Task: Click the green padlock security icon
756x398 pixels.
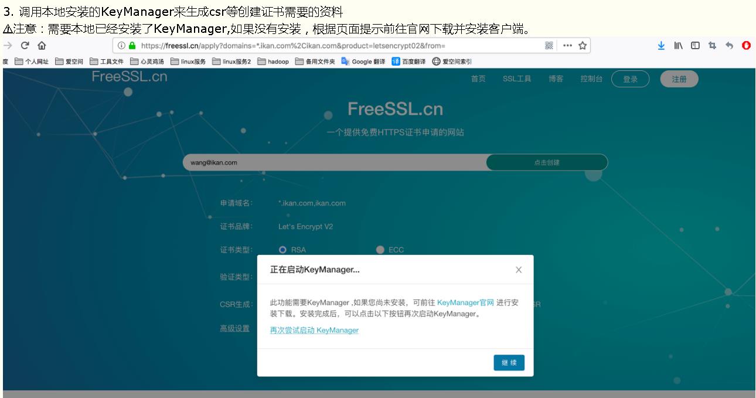Action: (x=131, y=46)
